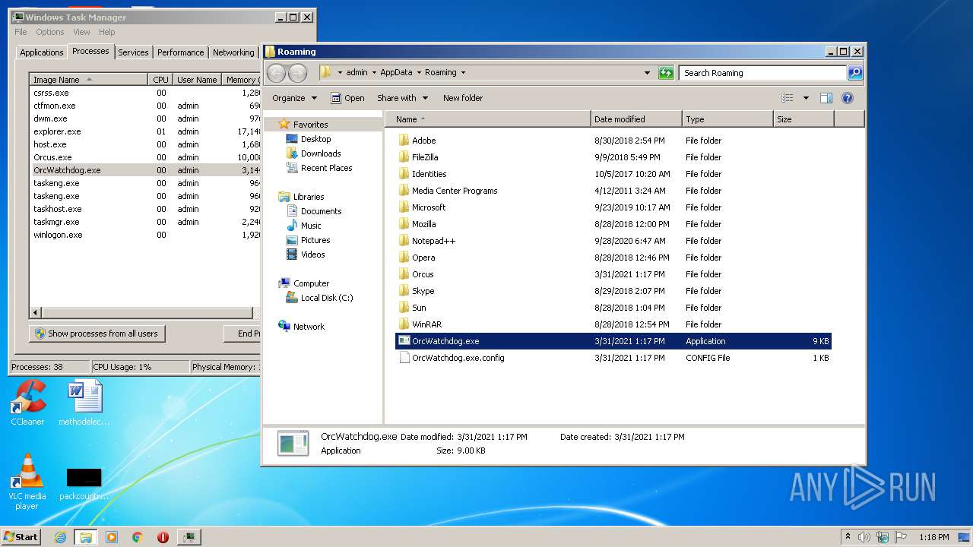
Task: Click the Action Center flag icon
Action: pyautogui.click(x=901, y=537)
